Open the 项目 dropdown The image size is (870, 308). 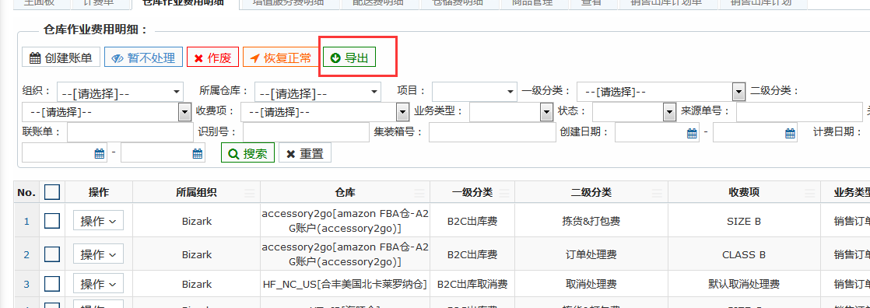coord(475,92)
